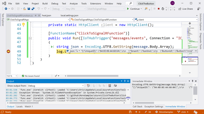Switch to the Watch 1 tab
This screenshot has width=204, height=114.
pos(29,106)
